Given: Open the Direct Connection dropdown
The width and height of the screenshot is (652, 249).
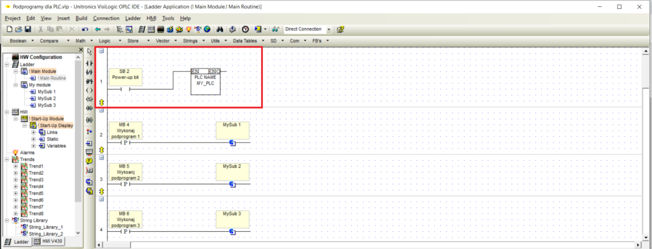Looking at the screenshot, I should [329, 29].
